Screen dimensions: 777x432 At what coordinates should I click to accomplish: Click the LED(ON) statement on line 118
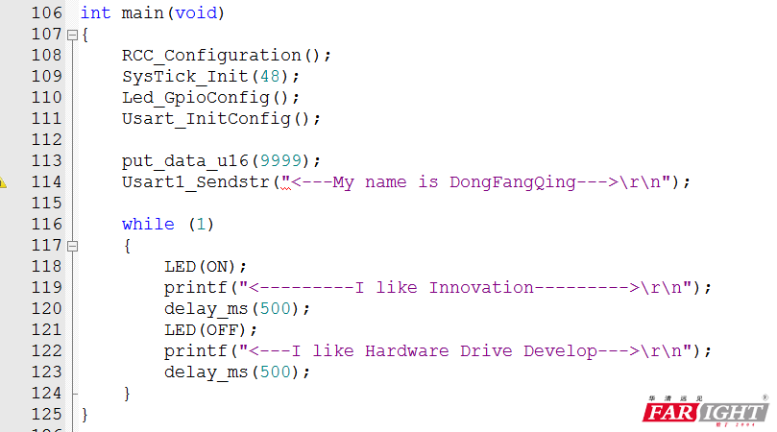click(206, 267)
